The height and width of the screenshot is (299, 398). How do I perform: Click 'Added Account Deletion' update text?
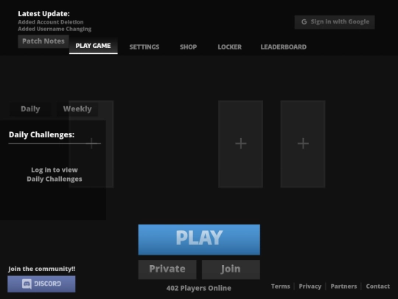pos(51,22)
